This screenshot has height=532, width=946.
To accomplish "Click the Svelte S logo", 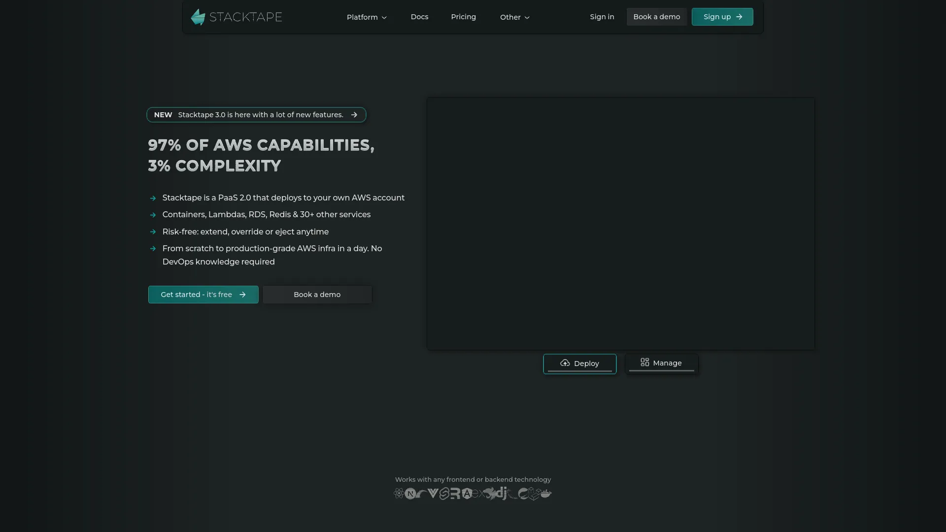I will click(444, 494).
